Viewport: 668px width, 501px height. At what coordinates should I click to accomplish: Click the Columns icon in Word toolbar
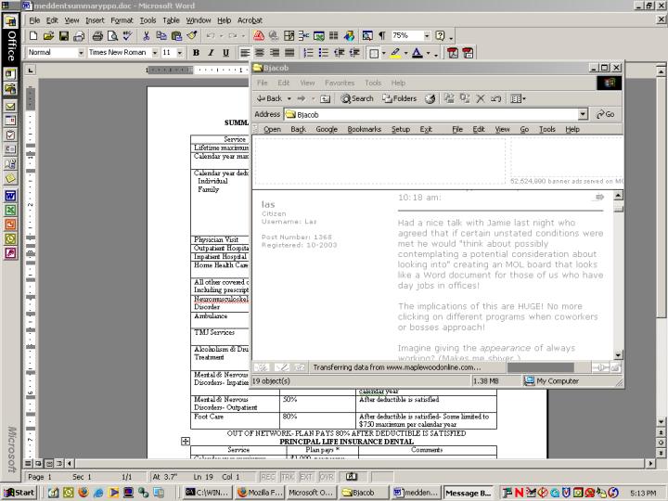tap(334, 36)
